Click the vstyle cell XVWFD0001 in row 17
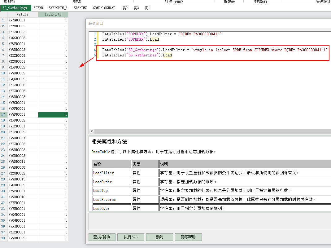331x248 pixels. 23,115
